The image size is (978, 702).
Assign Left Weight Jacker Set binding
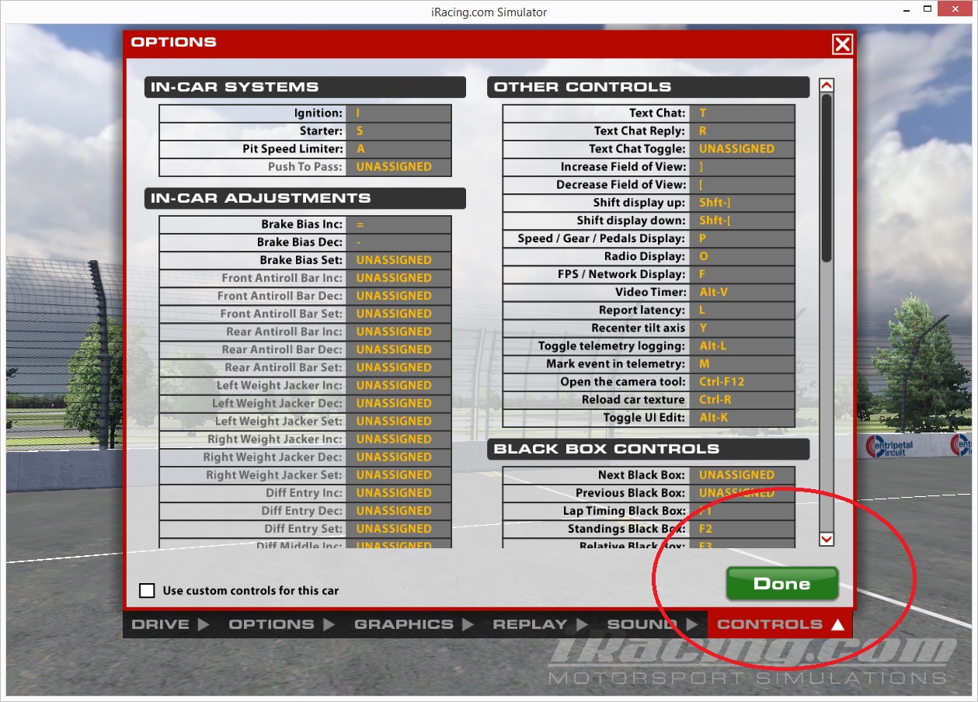[399, 421]
